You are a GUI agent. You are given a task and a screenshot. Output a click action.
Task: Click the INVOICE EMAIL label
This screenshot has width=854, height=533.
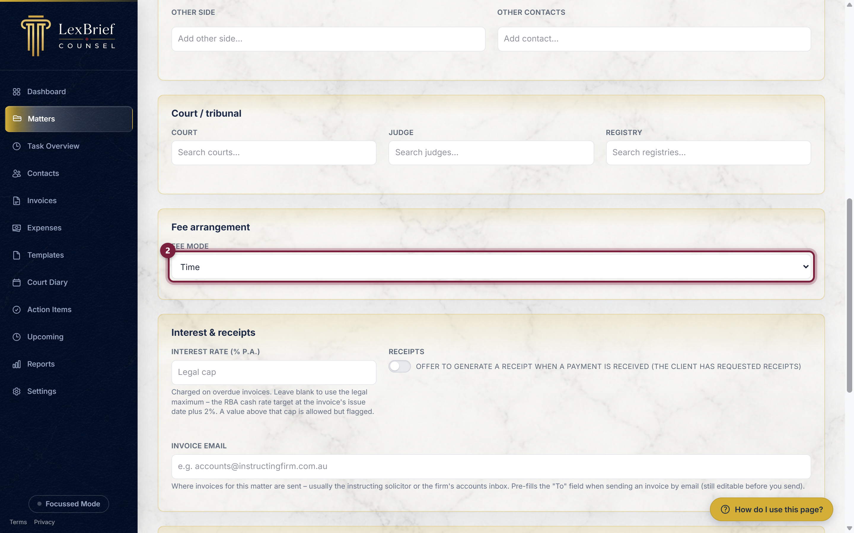199,446
